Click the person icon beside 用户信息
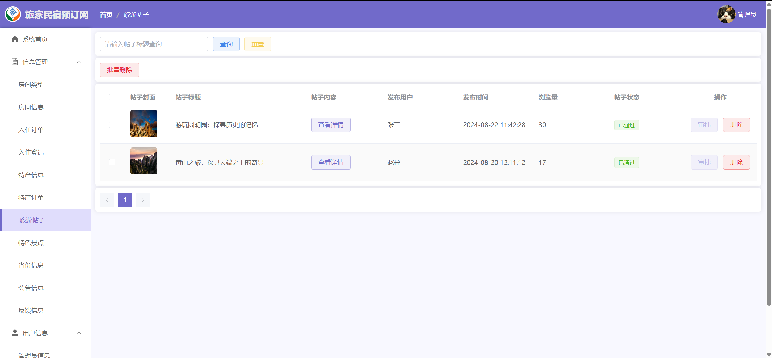This screenshot has width=772, height=358. [x=15, y=333]
